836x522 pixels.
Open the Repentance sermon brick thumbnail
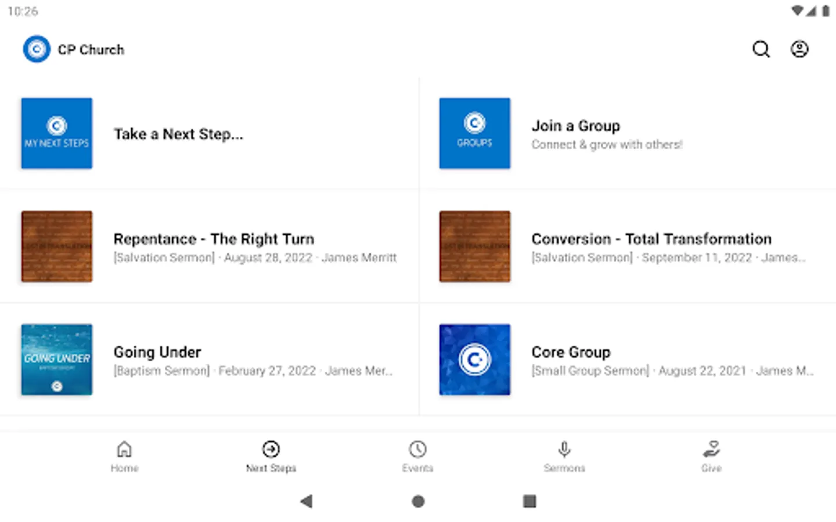(x=57, y=246)
